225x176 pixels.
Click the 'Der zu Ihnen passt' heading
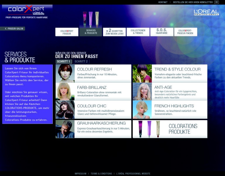point(77,56)
